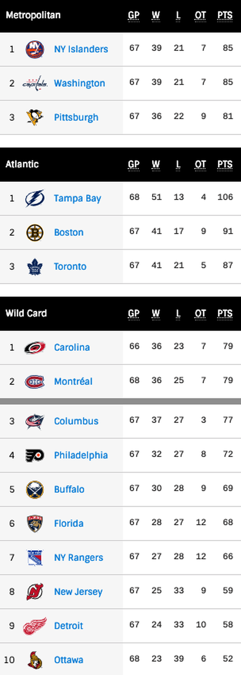This screenshot has width=241, height=675.
Task: Open the New Jersey team link
Action: click(78, 592)
